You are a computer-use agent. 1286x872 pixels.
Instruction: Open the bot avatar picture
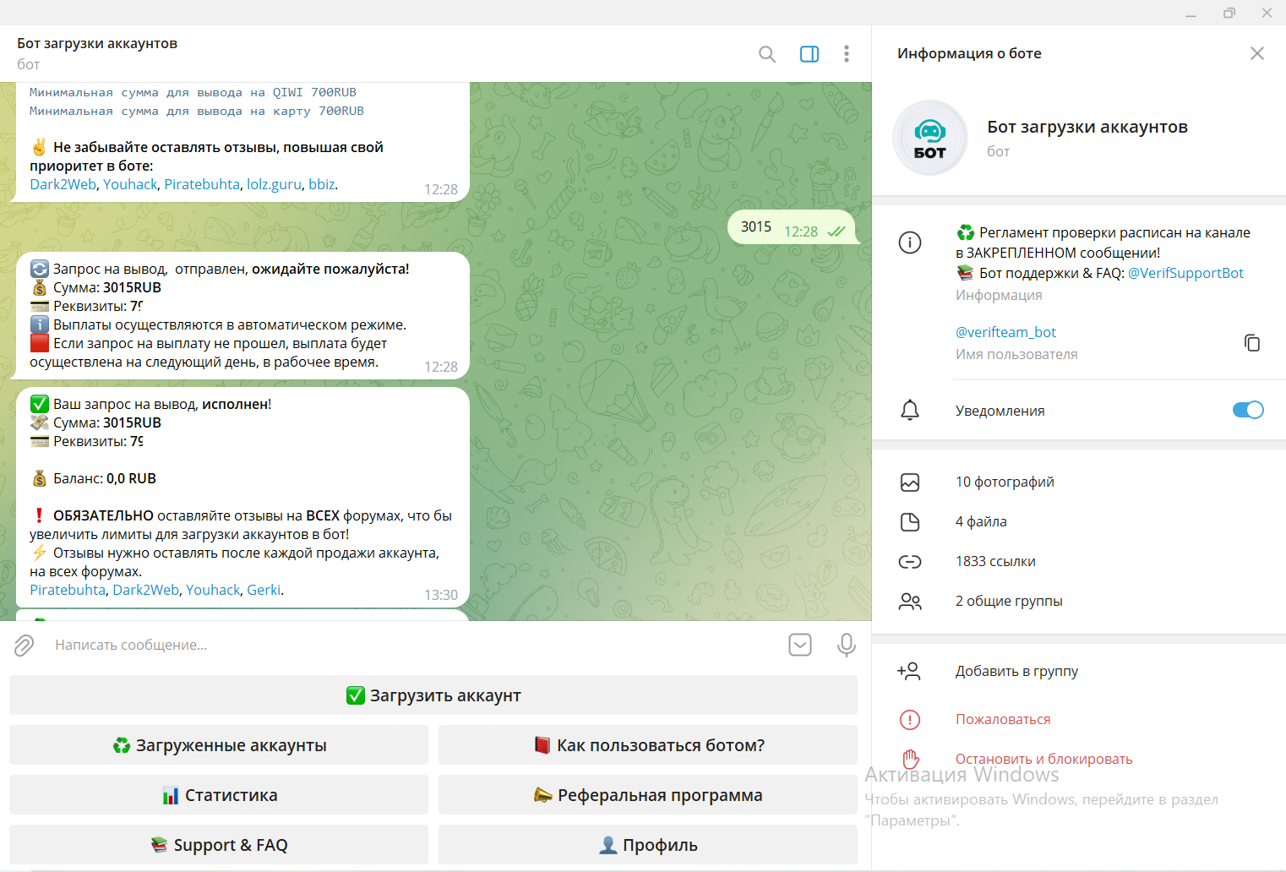[929, 138]
